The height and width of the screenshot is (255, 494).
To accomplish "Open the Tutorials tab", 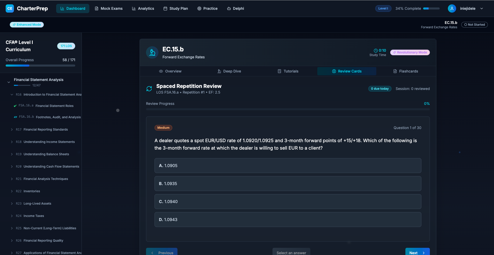I will click(288, 71).
